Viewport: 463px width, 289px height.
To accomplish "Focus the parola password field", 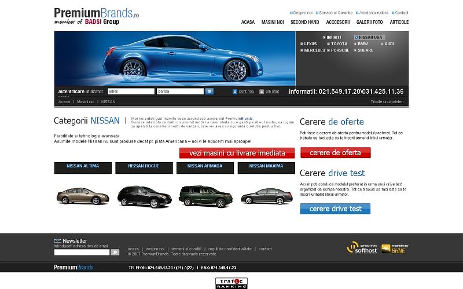I will click(x=180, y=92).
